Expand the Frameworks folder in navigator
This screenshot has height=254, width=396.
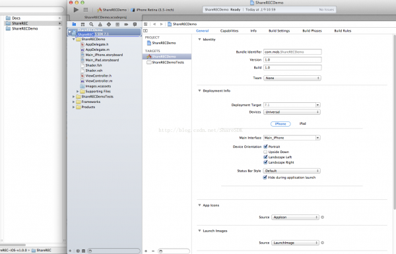tap(73, 102)
